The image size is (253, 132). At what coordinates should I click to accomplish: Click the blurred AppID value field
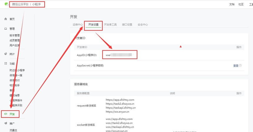point(120,55)
